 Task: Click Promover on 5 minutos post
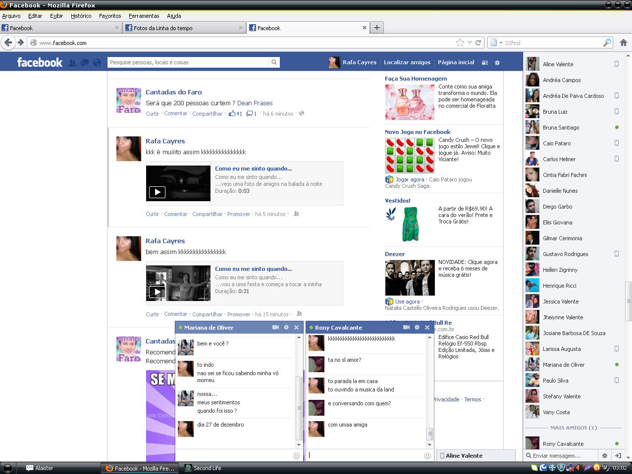point(239,214)
